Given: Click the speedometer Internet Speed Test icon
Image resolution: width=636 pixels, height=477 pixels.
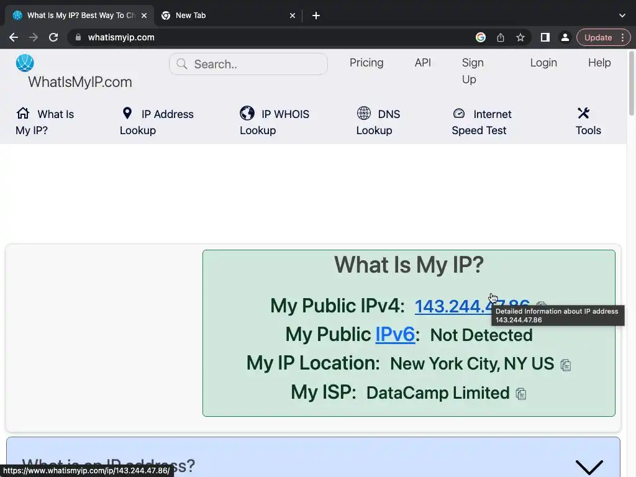Looking at the screenshot, I should [459, 113].
